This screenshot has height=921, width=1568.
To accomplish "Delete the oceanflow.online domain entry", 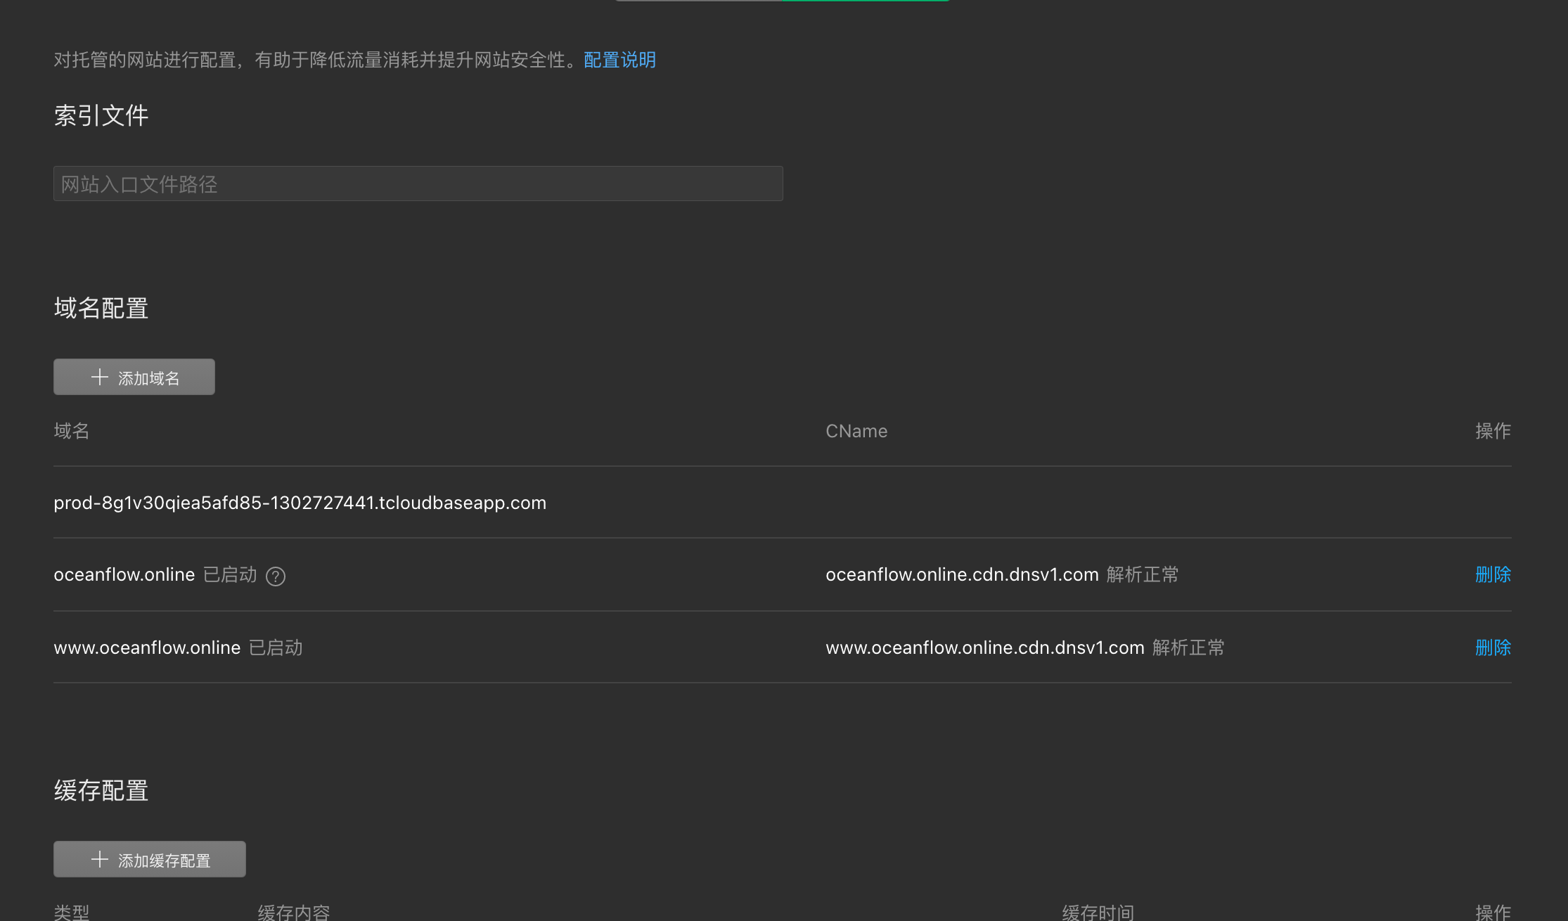I will 1492,575.
